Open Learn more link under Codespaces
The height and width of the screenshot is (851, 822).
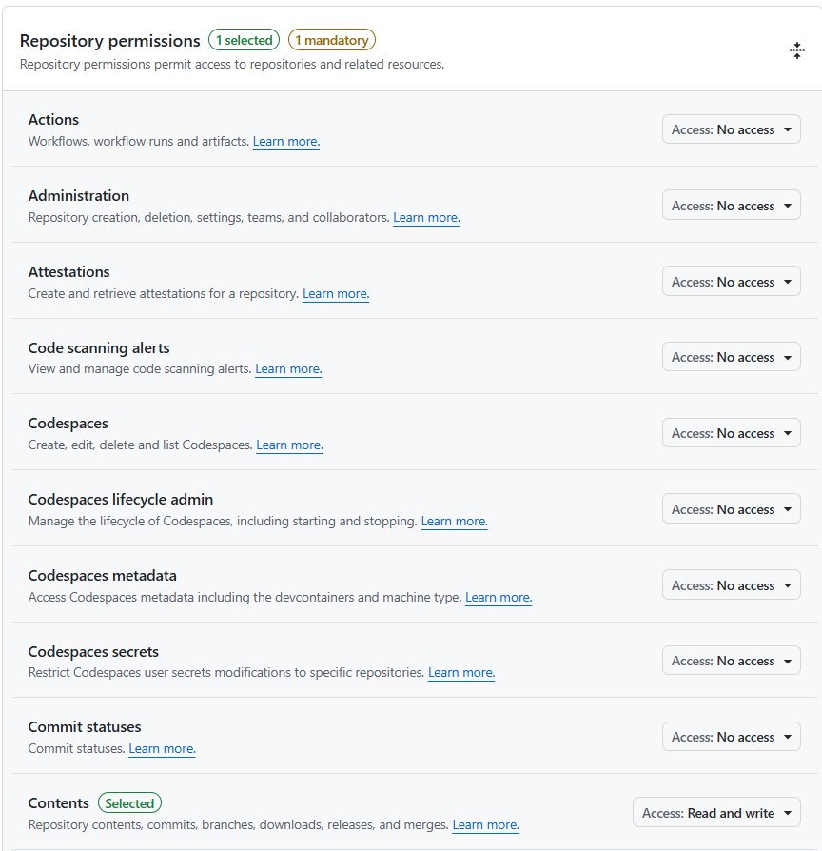pyautogui.click(x=290, y=445)
